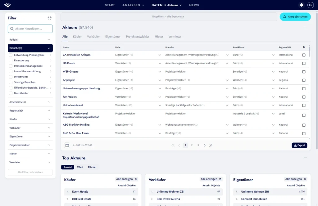Open Immobilienmanagement sub-branches arrow
This screenshot has height=206, width=318.
(x=51, y=66)
